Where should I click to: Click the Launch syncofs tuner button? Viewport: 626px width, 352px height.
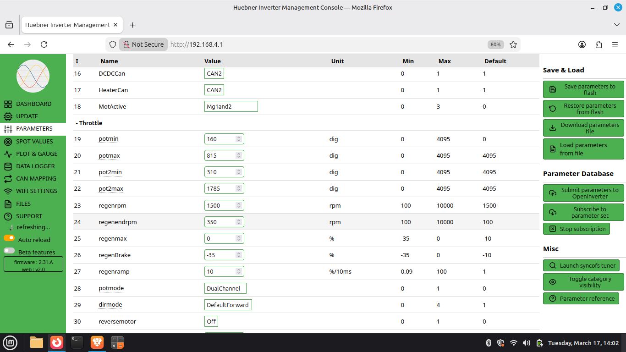(581, 265)
